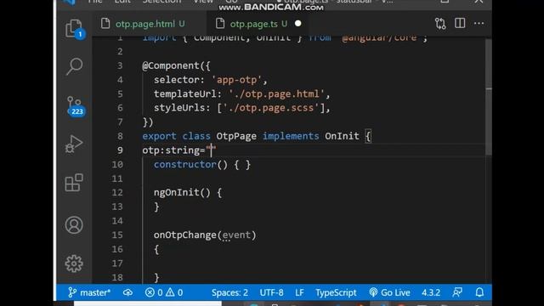
Task: Change end of line sequence LF
Action: [x=299, y=292]
